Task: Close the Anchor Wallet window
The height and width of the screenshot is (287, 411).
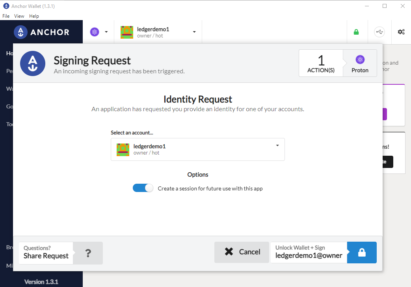Action: pyautogui.click(x=403, y=6)
